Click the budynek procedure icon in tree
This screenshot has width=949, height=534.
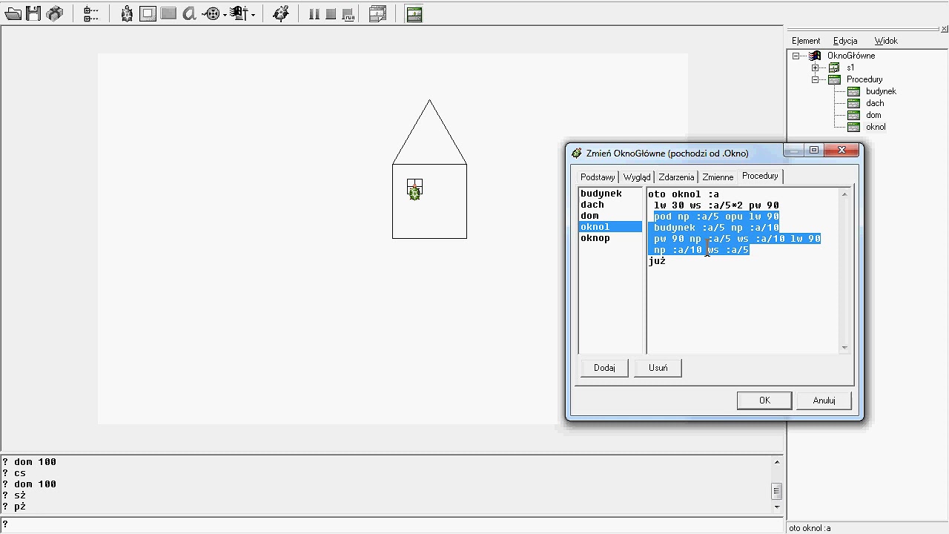coord(853,91)
